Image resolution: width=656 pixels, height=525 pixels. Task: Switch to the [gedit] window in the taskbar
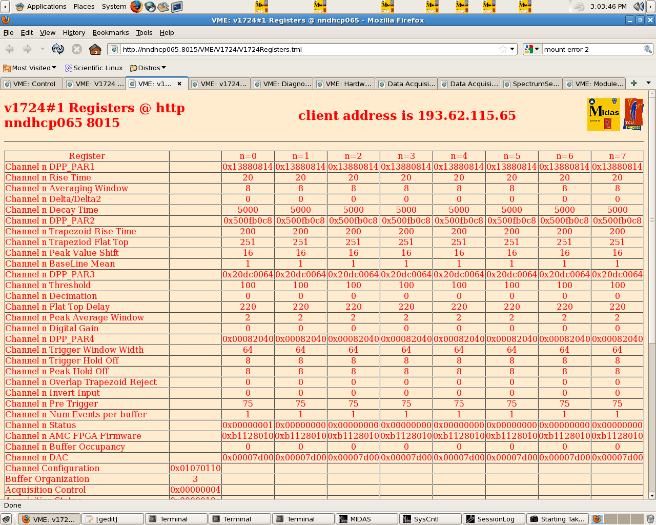113,519
